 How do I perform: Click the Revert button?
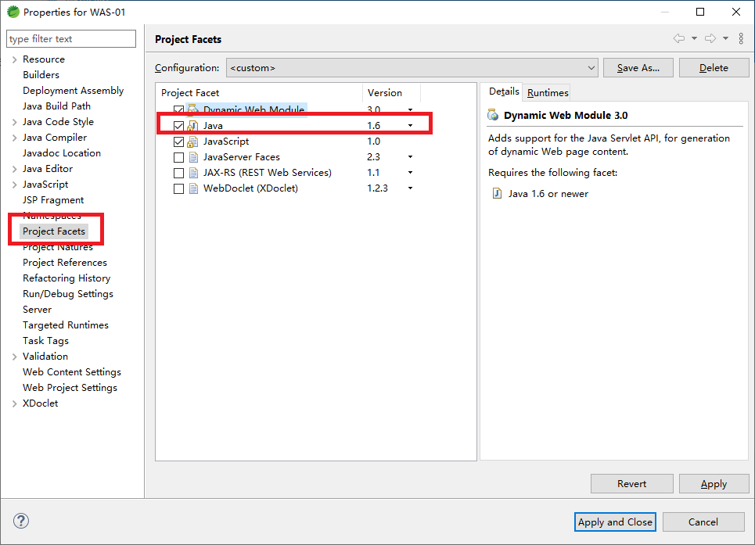tap(631, 484)
